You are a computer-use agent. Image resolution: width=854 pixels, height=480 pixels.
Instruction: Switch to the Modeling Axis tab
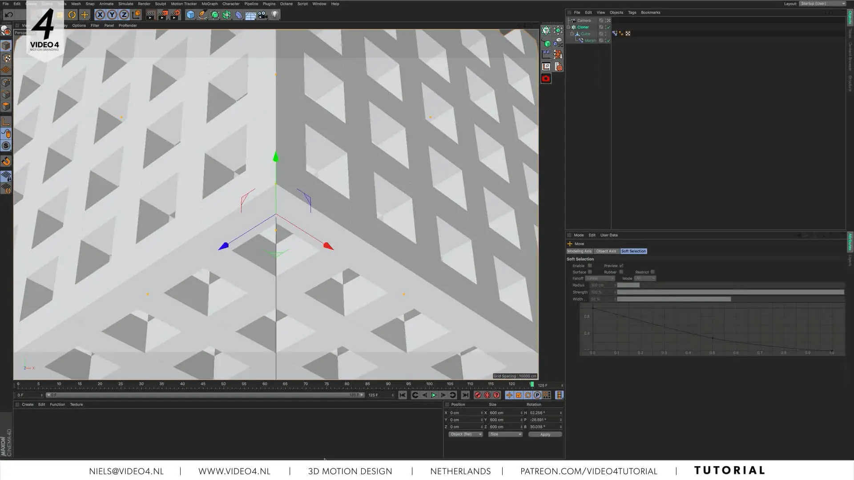pyautogui.click(x=579, y=251)
